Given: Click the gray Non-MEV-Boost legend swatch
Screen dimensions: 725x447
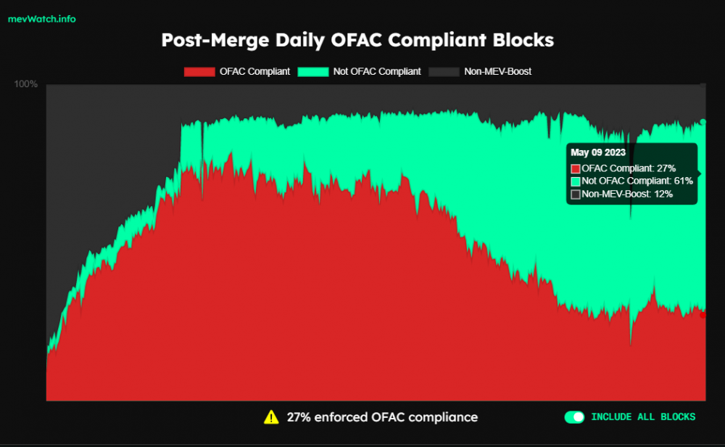Looking at the screenshot, I should 444,72.
